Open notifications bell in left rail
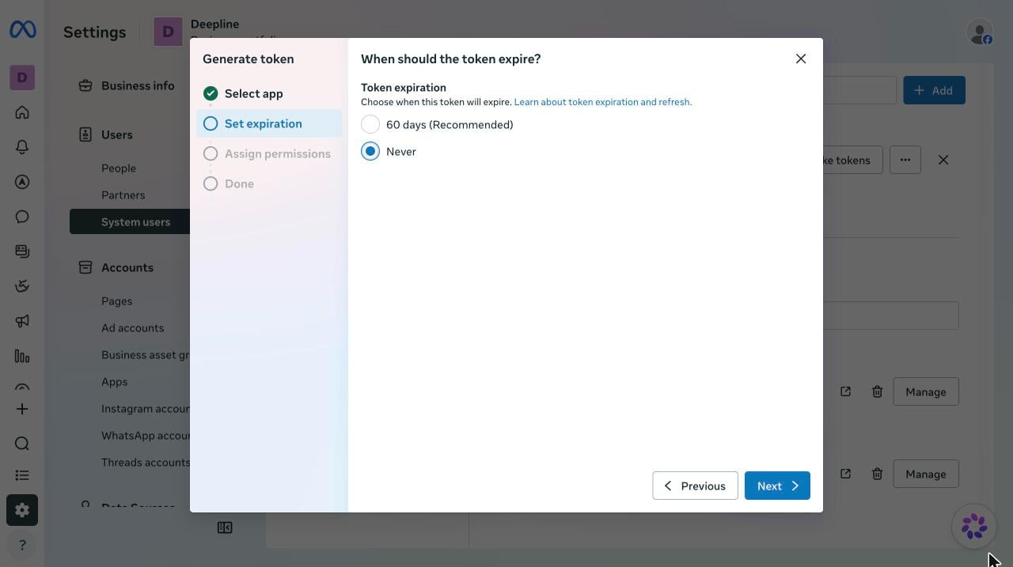Viewport: 1013px width, 567px height. tap(22, 147)
